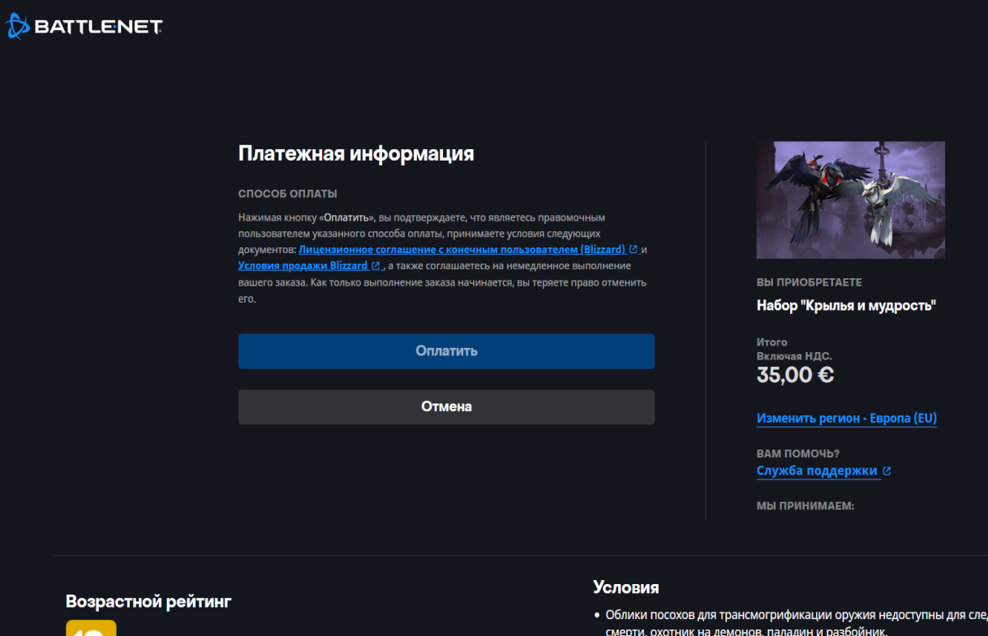The image size is (988, 636).
Task: Click the ВАМ ПОМОЧЬ? label
Action: coord(798,453)
